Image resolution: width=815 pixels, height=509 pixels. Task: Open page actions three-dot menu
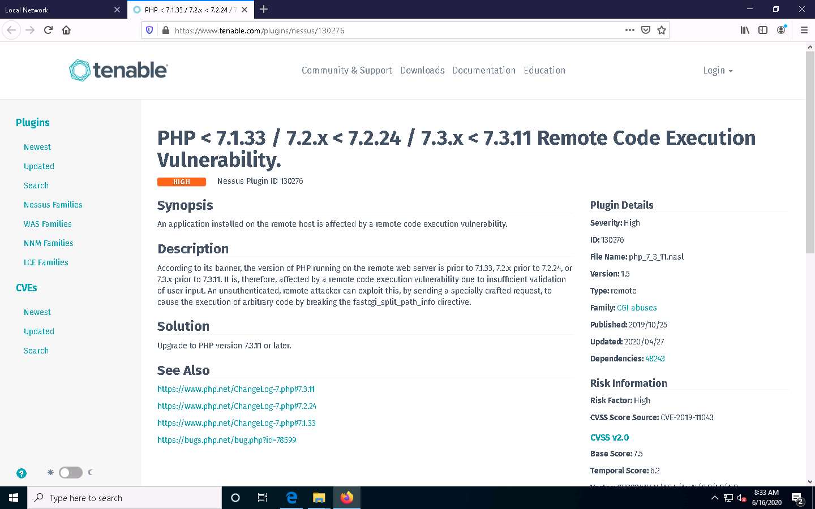[629, 30]
